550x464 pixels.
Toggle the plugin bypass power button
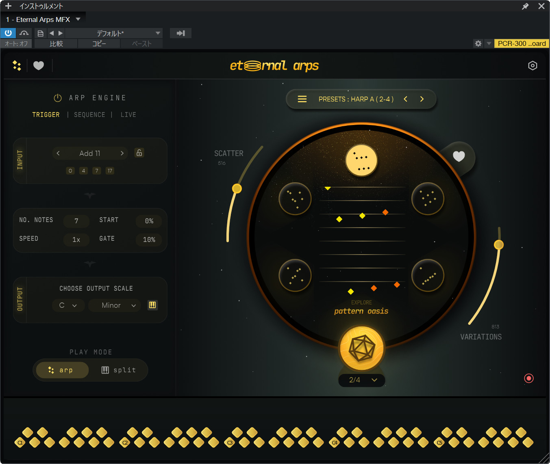(8, 33)
